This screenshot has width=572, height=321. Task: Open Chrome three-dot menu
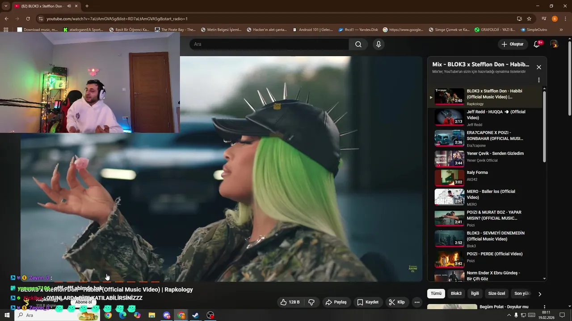point(565,19)
